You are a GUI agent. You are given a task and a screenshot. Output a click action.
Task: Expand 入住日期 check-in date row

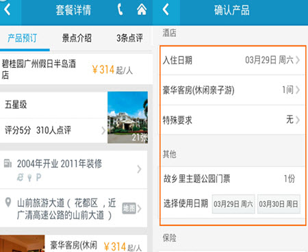point(233,60)
